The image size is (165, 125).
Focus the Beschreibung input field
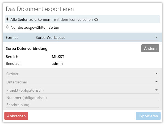[x=82, y=105]
